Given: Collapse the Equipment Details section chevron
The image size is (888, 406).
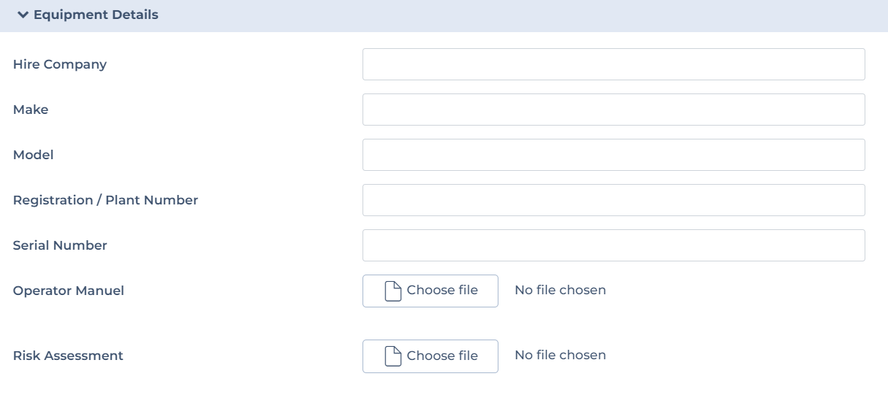Looking at the screenshot, I should [x=23, y=15].
